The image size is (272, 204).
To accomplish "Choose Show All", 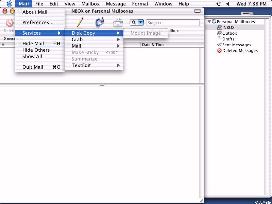I will (x=40, y=56).
